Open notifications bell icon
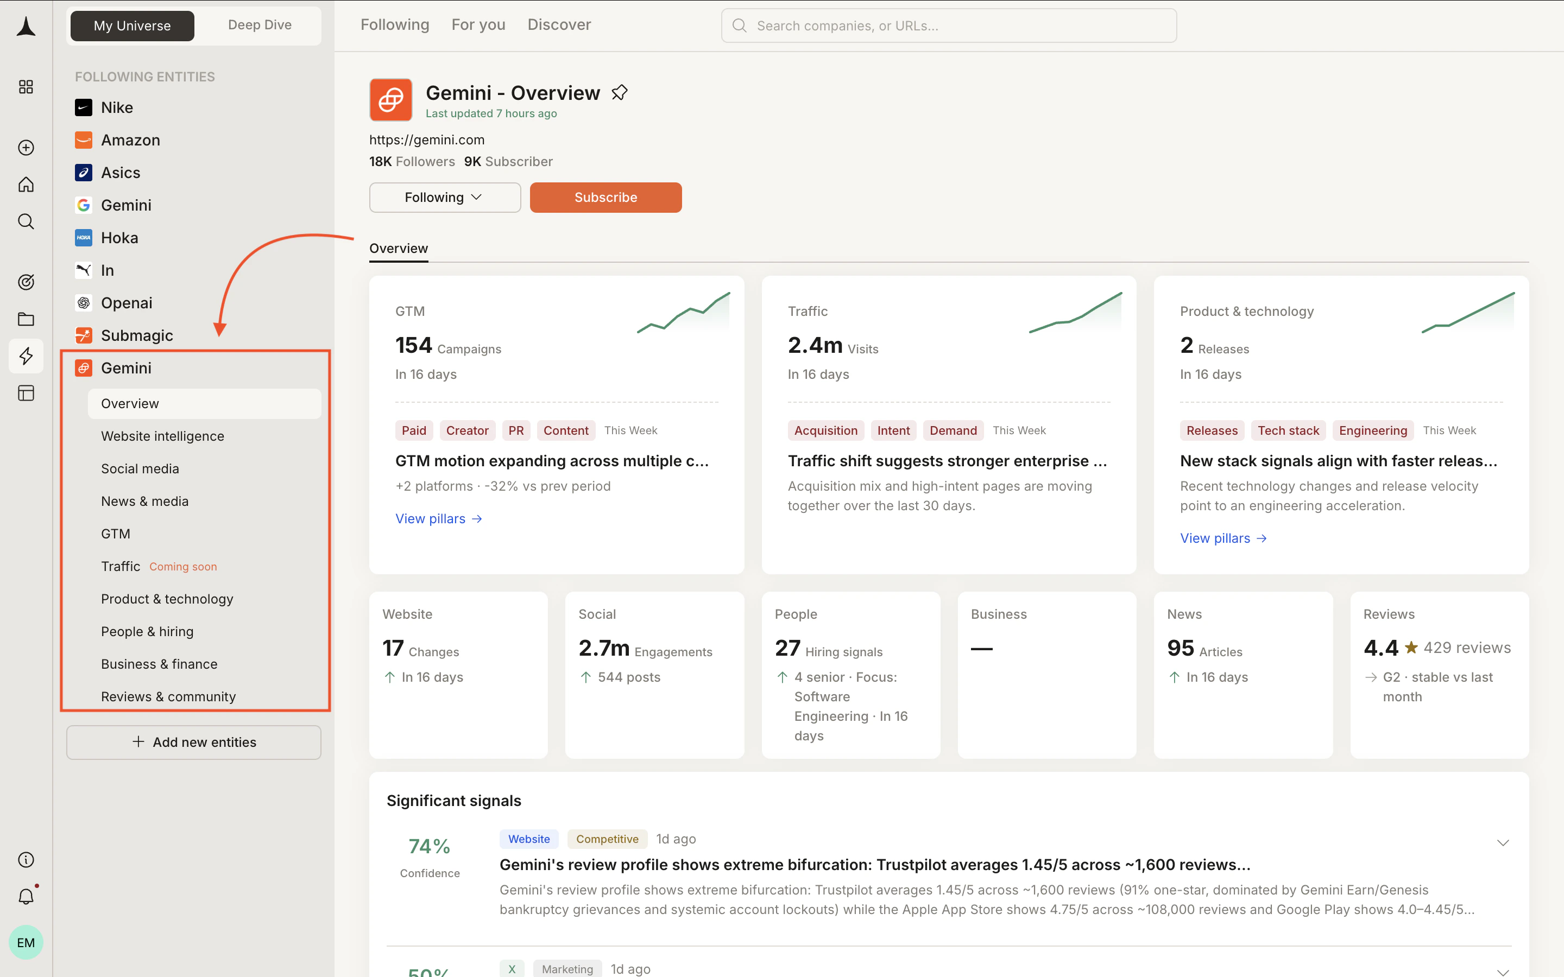Viewport: 1564px width, 977px height. point(26,896)
